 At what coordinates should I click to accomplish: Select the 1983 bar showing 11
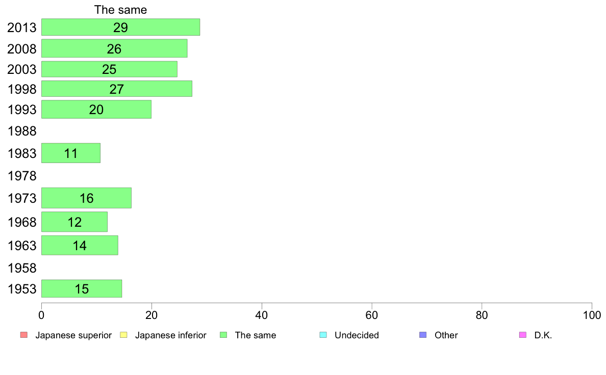[71, 153]
